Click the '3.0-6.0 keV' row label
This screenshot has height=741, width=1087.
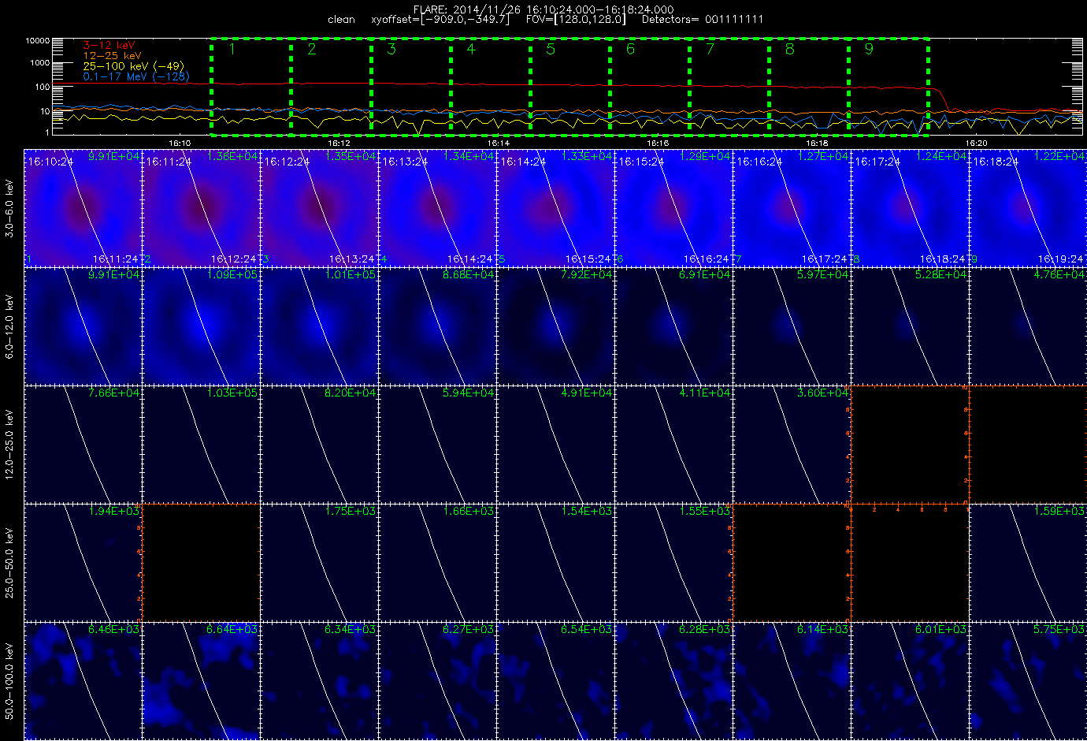[9, 208]
